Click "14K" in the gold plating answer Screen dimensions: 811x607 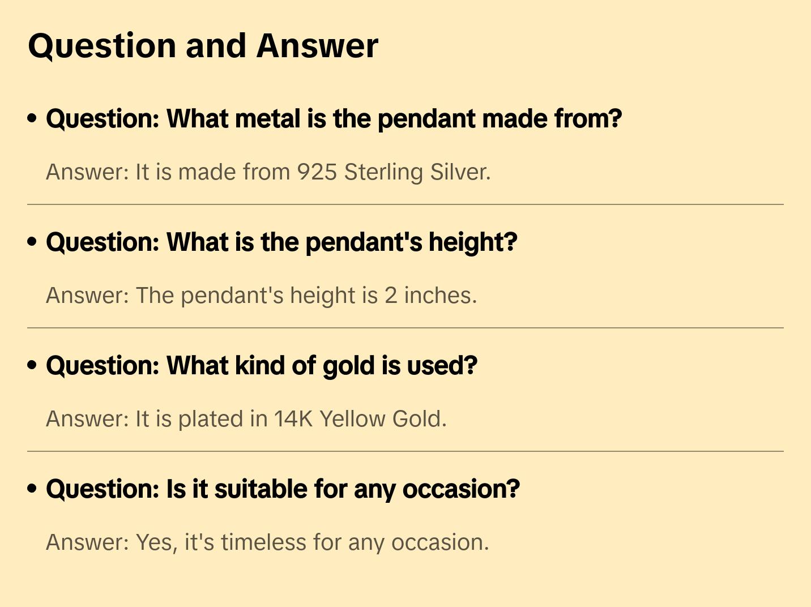pos(293,419)
